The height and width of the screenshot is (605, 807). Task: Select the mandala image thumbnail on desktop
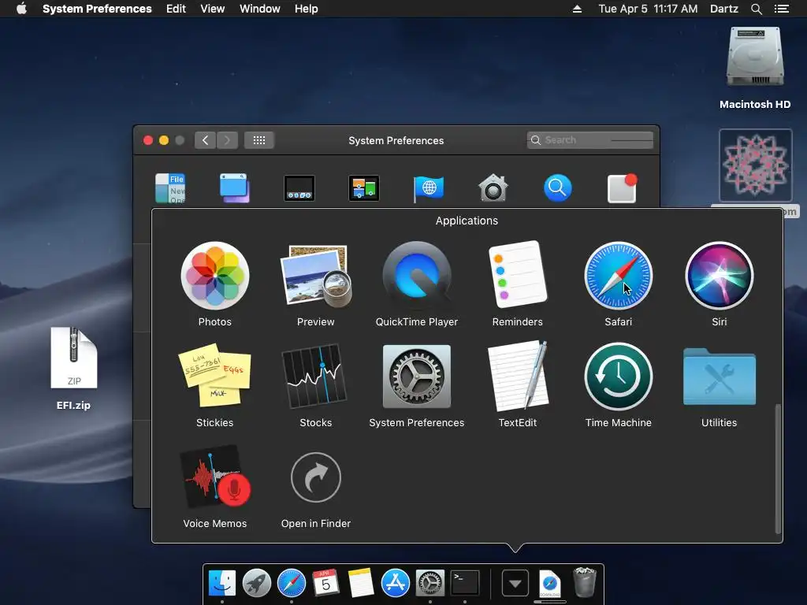pos(756,165)
